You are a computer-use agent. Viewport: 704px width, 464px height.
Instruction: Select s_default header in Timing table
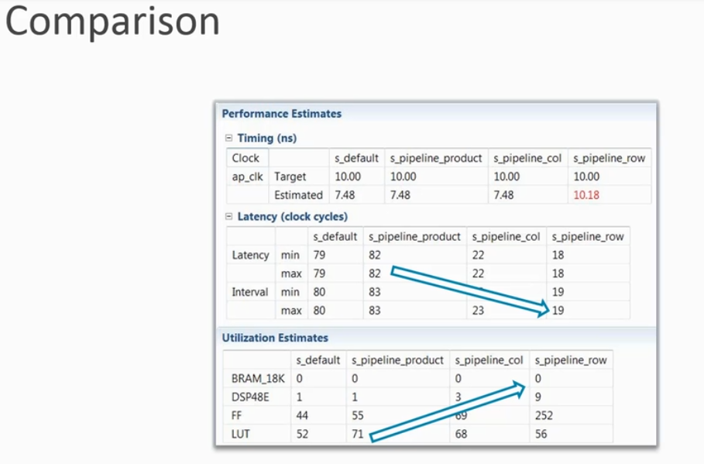[x=356, y=158]
